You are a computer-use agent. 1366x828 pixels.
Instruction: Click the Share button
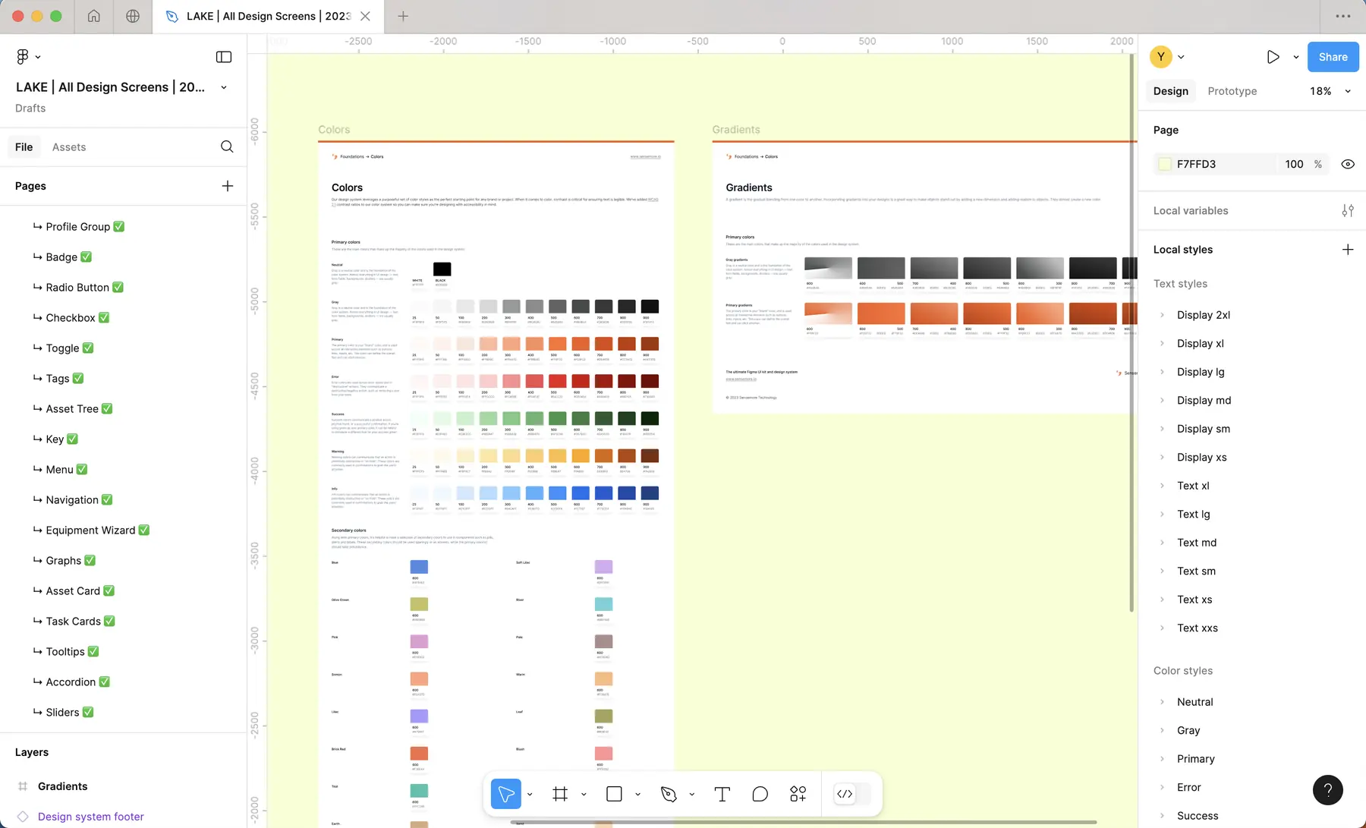point(1333,57)
